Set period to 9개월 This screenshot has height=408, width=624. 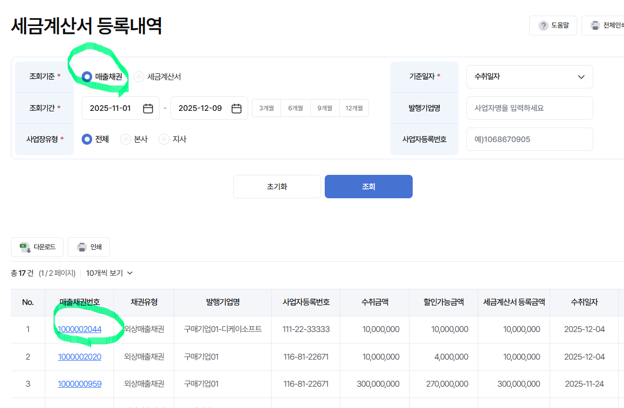[x=325, y=108]
